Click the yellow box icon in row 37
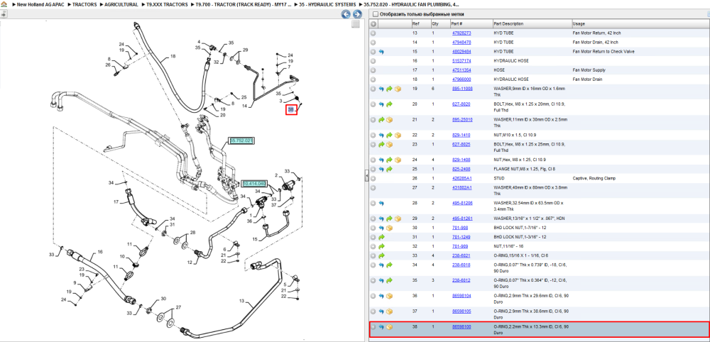The width and height of the screenshot is (710, 342). 389,311
